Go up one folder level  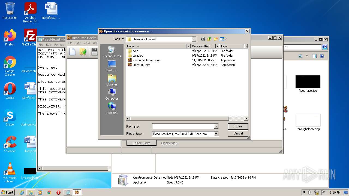pos(209,39)
